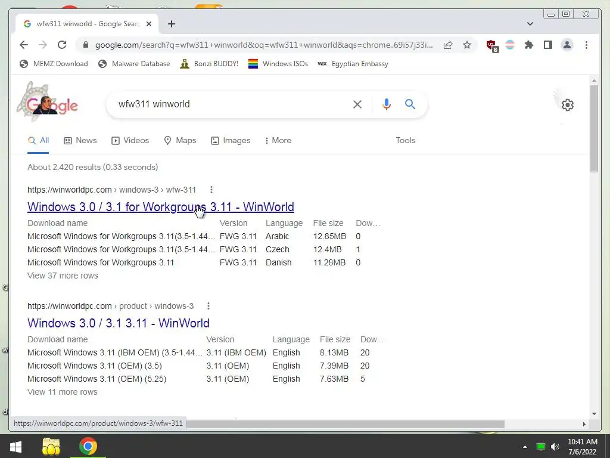Bookmark this page with the star icon
Screen dimensions: 610x458
(467, 45)
